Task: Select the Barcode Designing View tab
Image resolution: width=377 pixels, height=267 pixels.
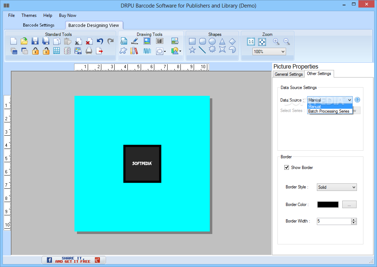Action: (x=93, y=25)
